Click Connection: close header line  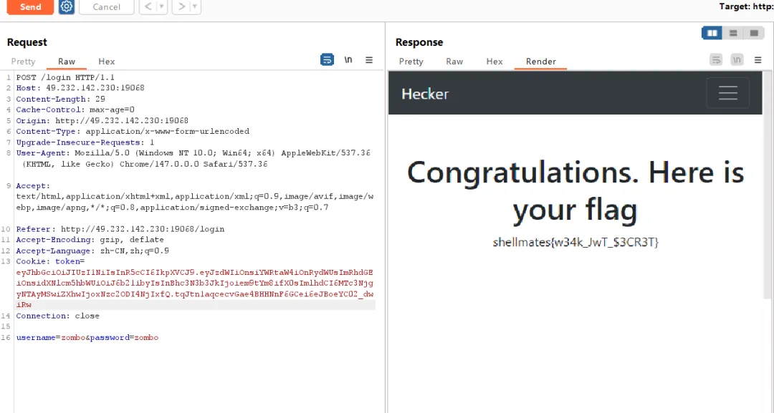[x=58, y=316]
